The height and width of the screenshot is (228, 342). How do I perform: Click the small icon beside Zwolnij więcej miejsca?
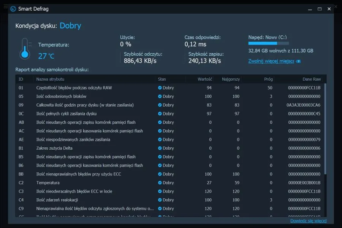click(x=298, y=61)
